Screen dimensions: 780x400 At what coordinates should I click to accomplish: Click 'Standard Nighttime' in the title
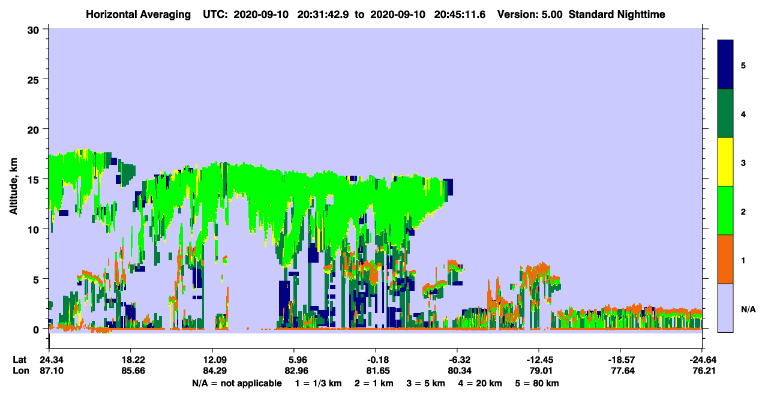[x=617, y=14]
